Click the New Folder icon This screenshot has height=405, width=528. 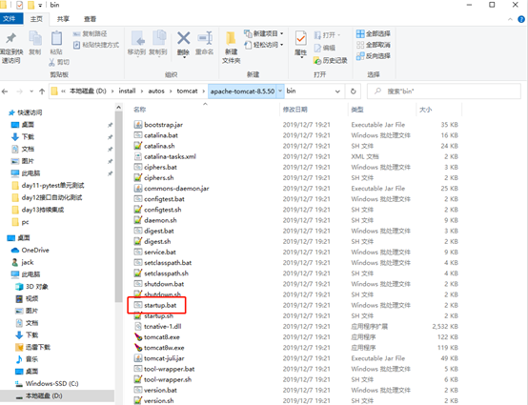tap(231, 38)
